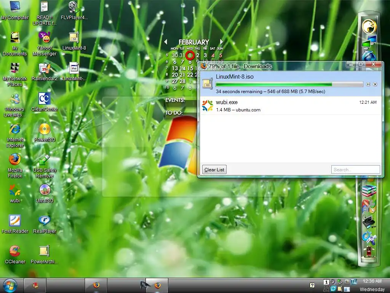Launch the Rainlendar2 desktop shortcut
Screen dimensions: 390x293
tap(45, 72)
